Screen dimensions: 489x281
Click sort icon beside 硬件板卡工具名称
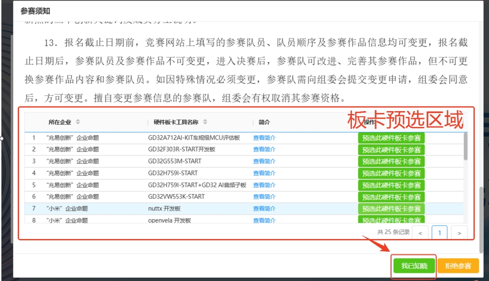(205, 122)
